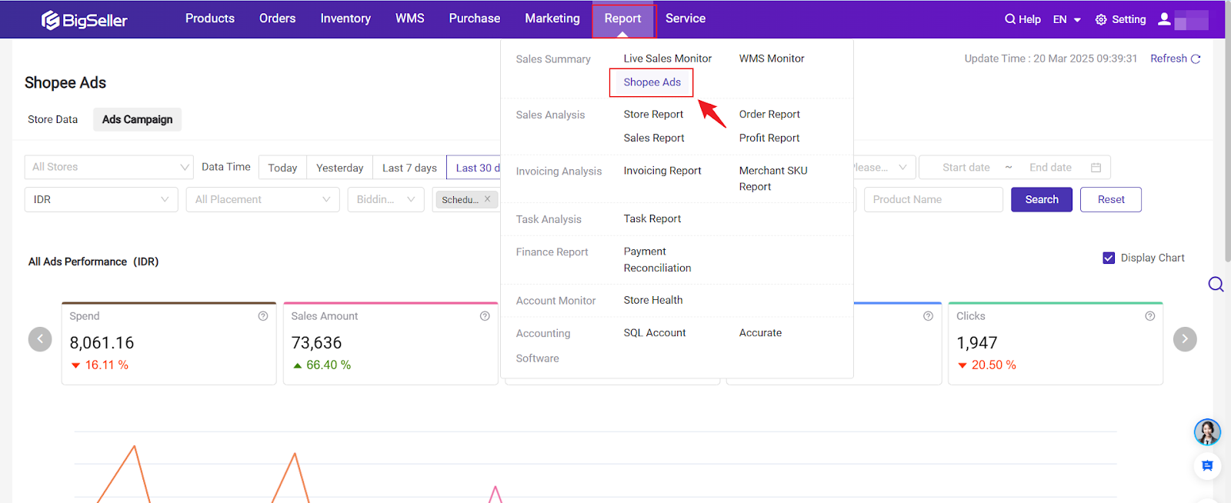Click the blue Search button
This screenshot has width=1231, height=503.
coord(1041,200)
